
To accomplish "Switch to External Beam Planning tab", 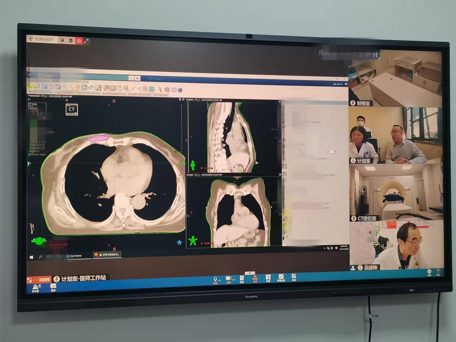I will point(88,93).
